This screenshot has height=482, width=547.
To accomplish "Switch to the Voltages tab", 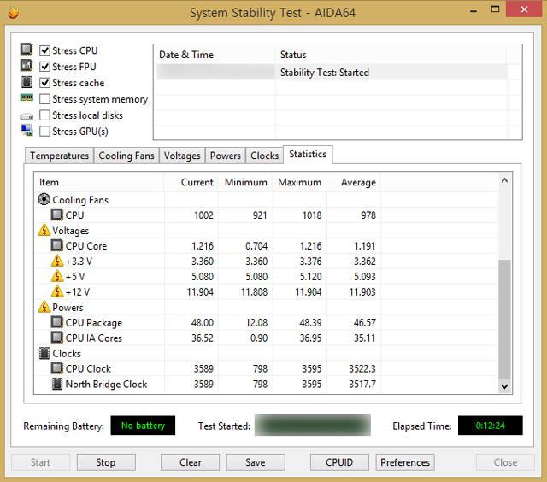I will 182,156.
